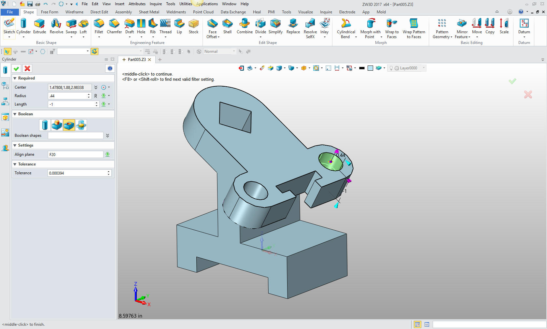Open the Face Offset tool
This screenshot has height=329, width=547.
[213, 28]
